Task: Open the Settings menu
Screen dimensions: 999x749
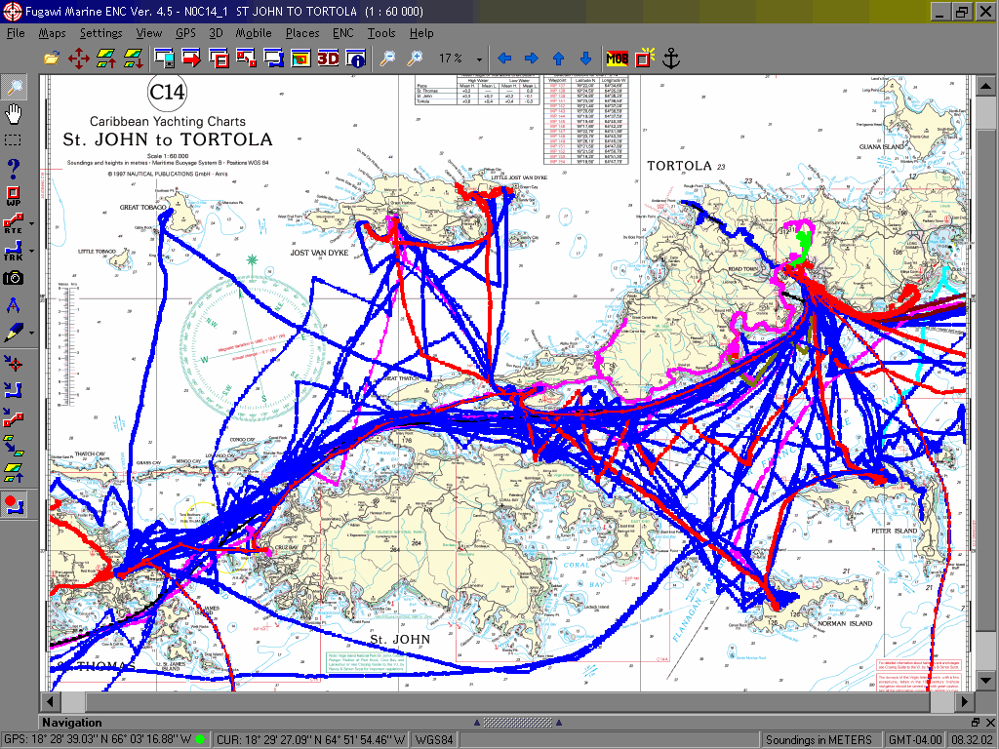Action: tap(100, 33)
